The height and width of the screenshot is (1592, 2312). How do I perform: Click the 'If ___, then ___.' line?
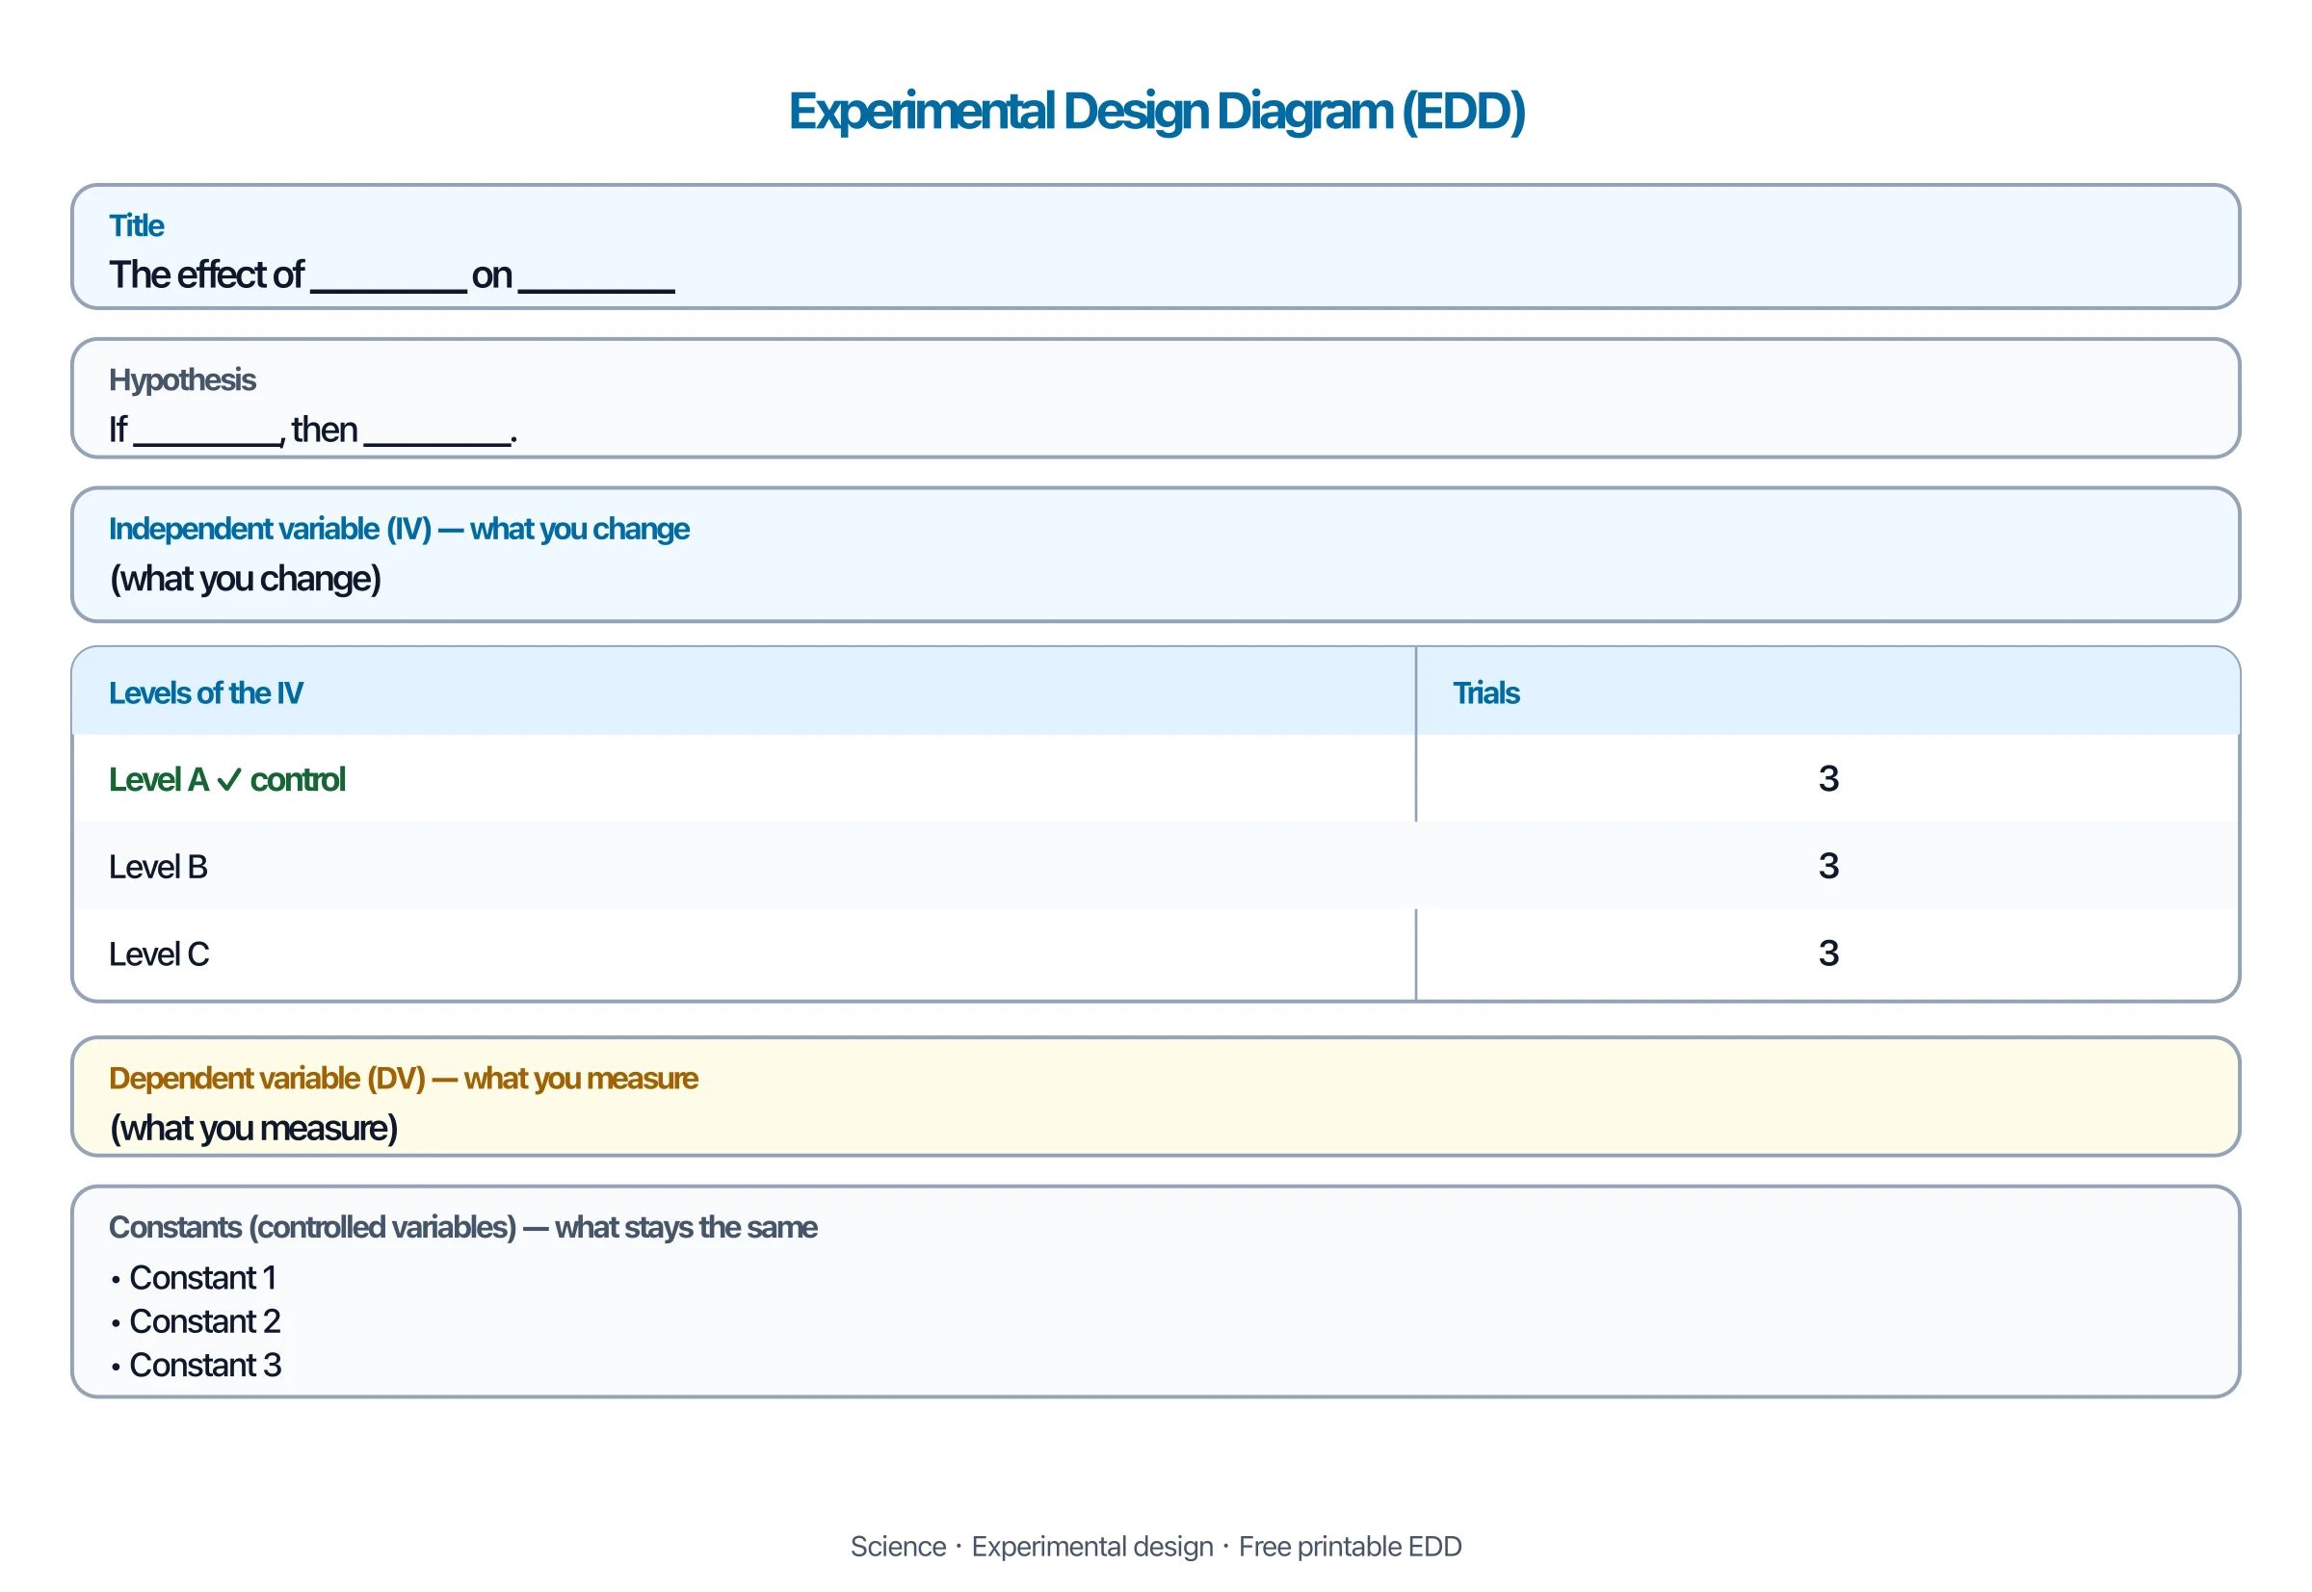coord(312,430)
